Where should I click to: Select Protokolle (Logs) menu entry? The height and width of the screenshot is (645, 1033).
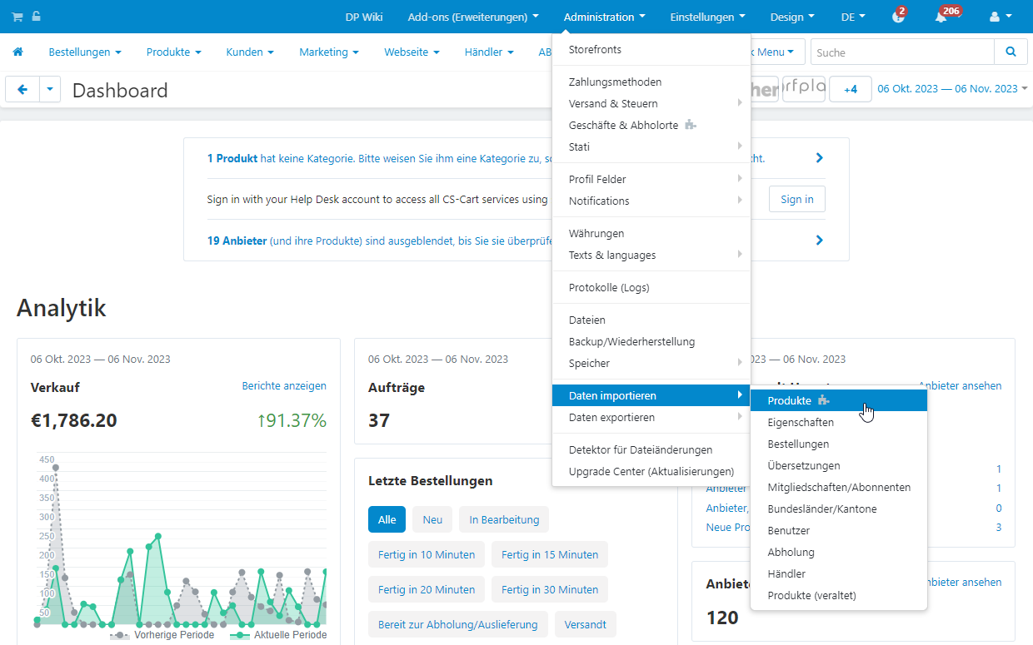coord(651,288)
